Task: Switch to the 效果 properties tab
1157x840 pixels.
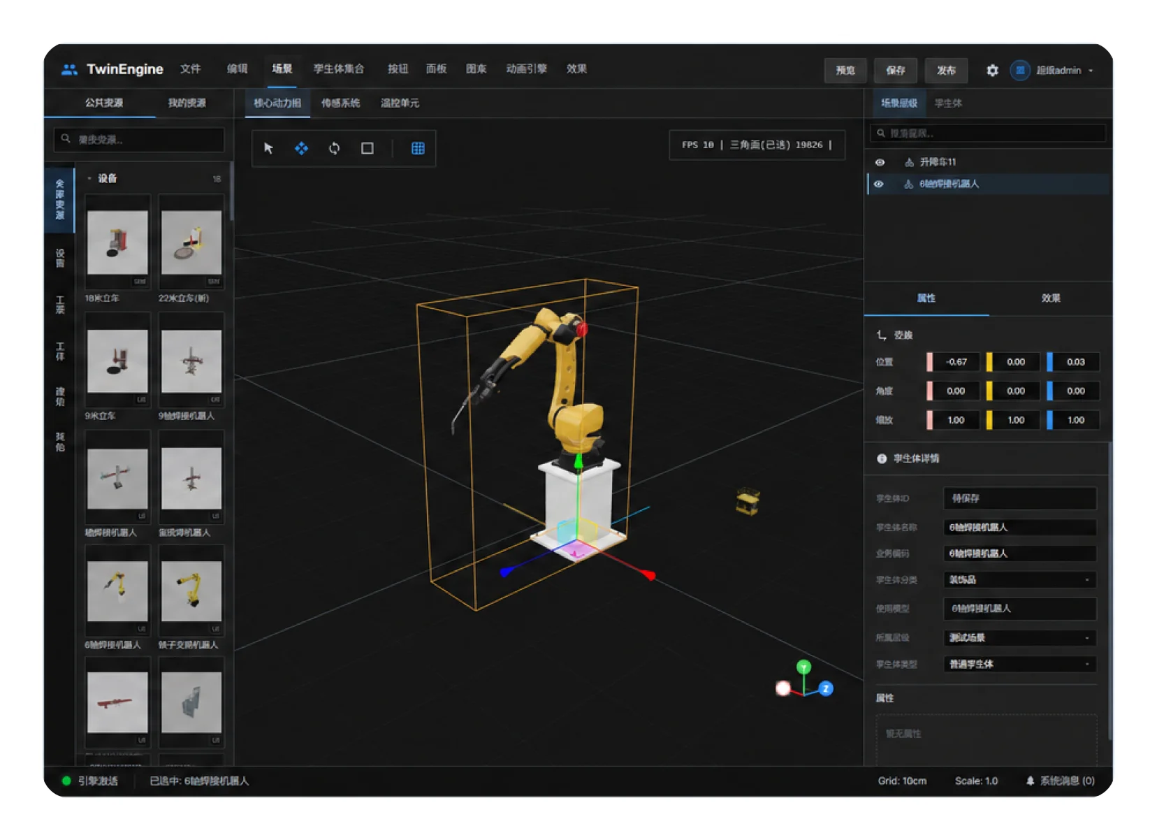Action: (1051, 298)
